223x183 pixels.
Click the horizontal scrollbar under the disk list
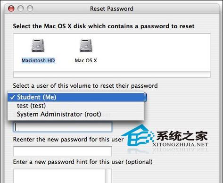coord(112,75)
